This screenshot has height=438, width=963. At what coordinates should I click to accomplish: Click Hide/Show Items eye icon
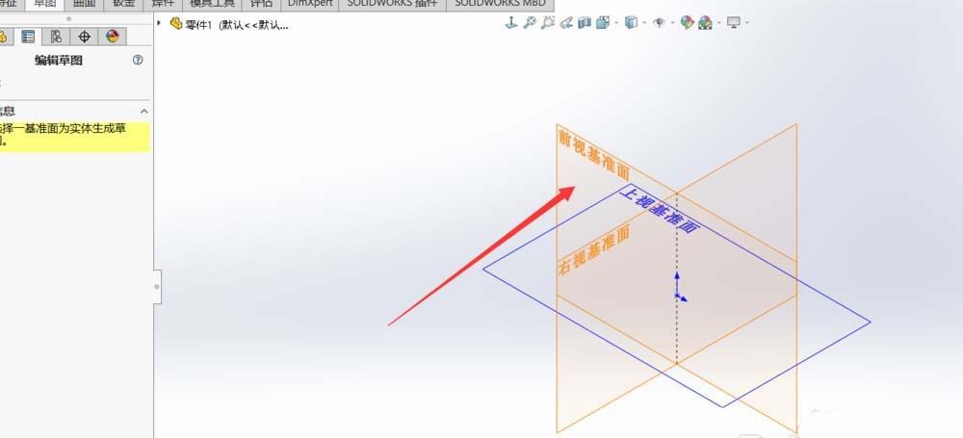click(x=659, y=23)
